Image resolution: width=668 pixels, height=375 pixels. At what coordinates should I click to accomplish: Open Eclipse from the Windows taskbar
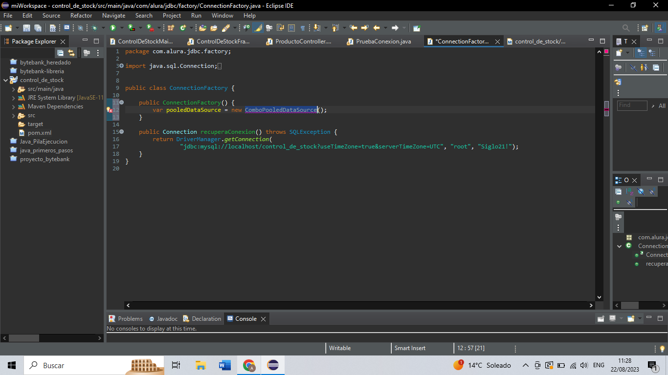pyautogui.click(x=273, y=365)
